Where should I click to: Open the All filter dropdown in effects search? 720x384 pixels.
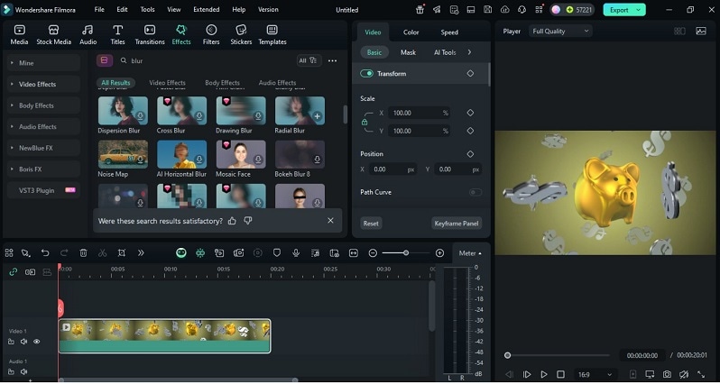tap(309, 60)
